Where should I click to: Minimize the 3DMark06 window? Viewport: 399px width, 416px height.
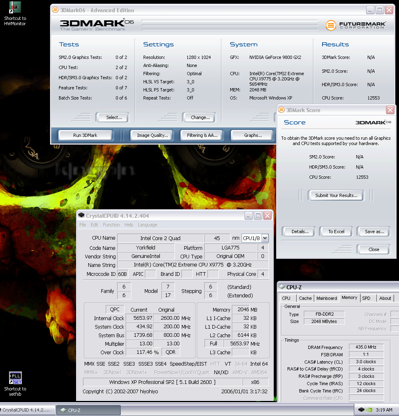tap(370, 10)
